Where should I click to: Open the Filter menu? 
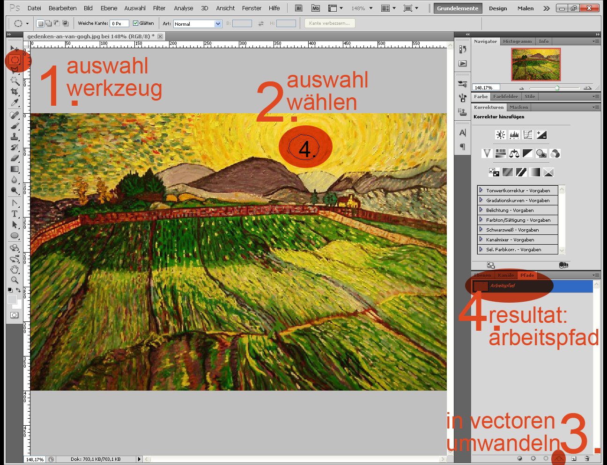tap(159, 8)
